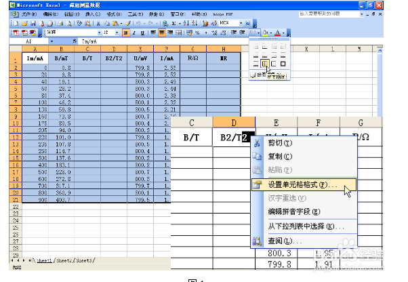Screen dimensions: 408x282
Task: Choose 设置单元格格式(F) in context menu
Action: click(x=304, y=184)
